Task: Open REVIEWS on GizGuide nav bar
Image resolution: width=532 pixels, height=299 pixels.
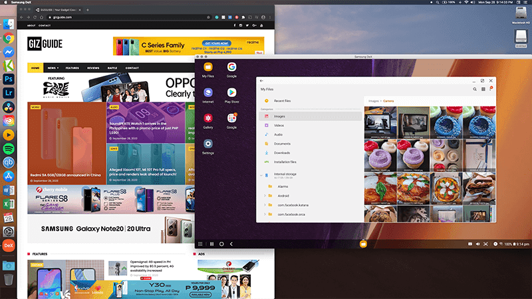Action: point(93,68)
